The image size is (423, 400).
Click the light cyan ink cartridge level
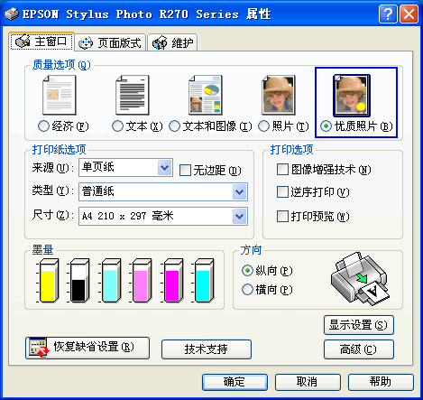point(109,281)
